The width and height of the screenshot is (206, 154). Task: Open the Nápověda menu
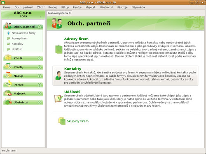pyautogui.click(x=138, y=7)
